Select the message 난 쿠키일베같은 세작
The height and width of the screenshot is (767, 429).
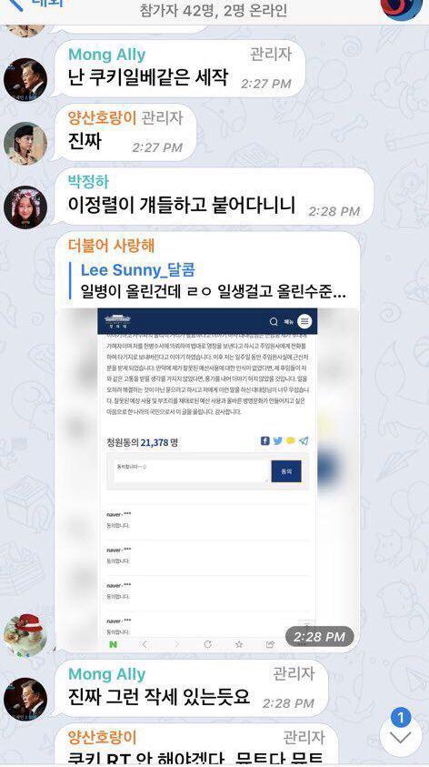click(148, 77)
